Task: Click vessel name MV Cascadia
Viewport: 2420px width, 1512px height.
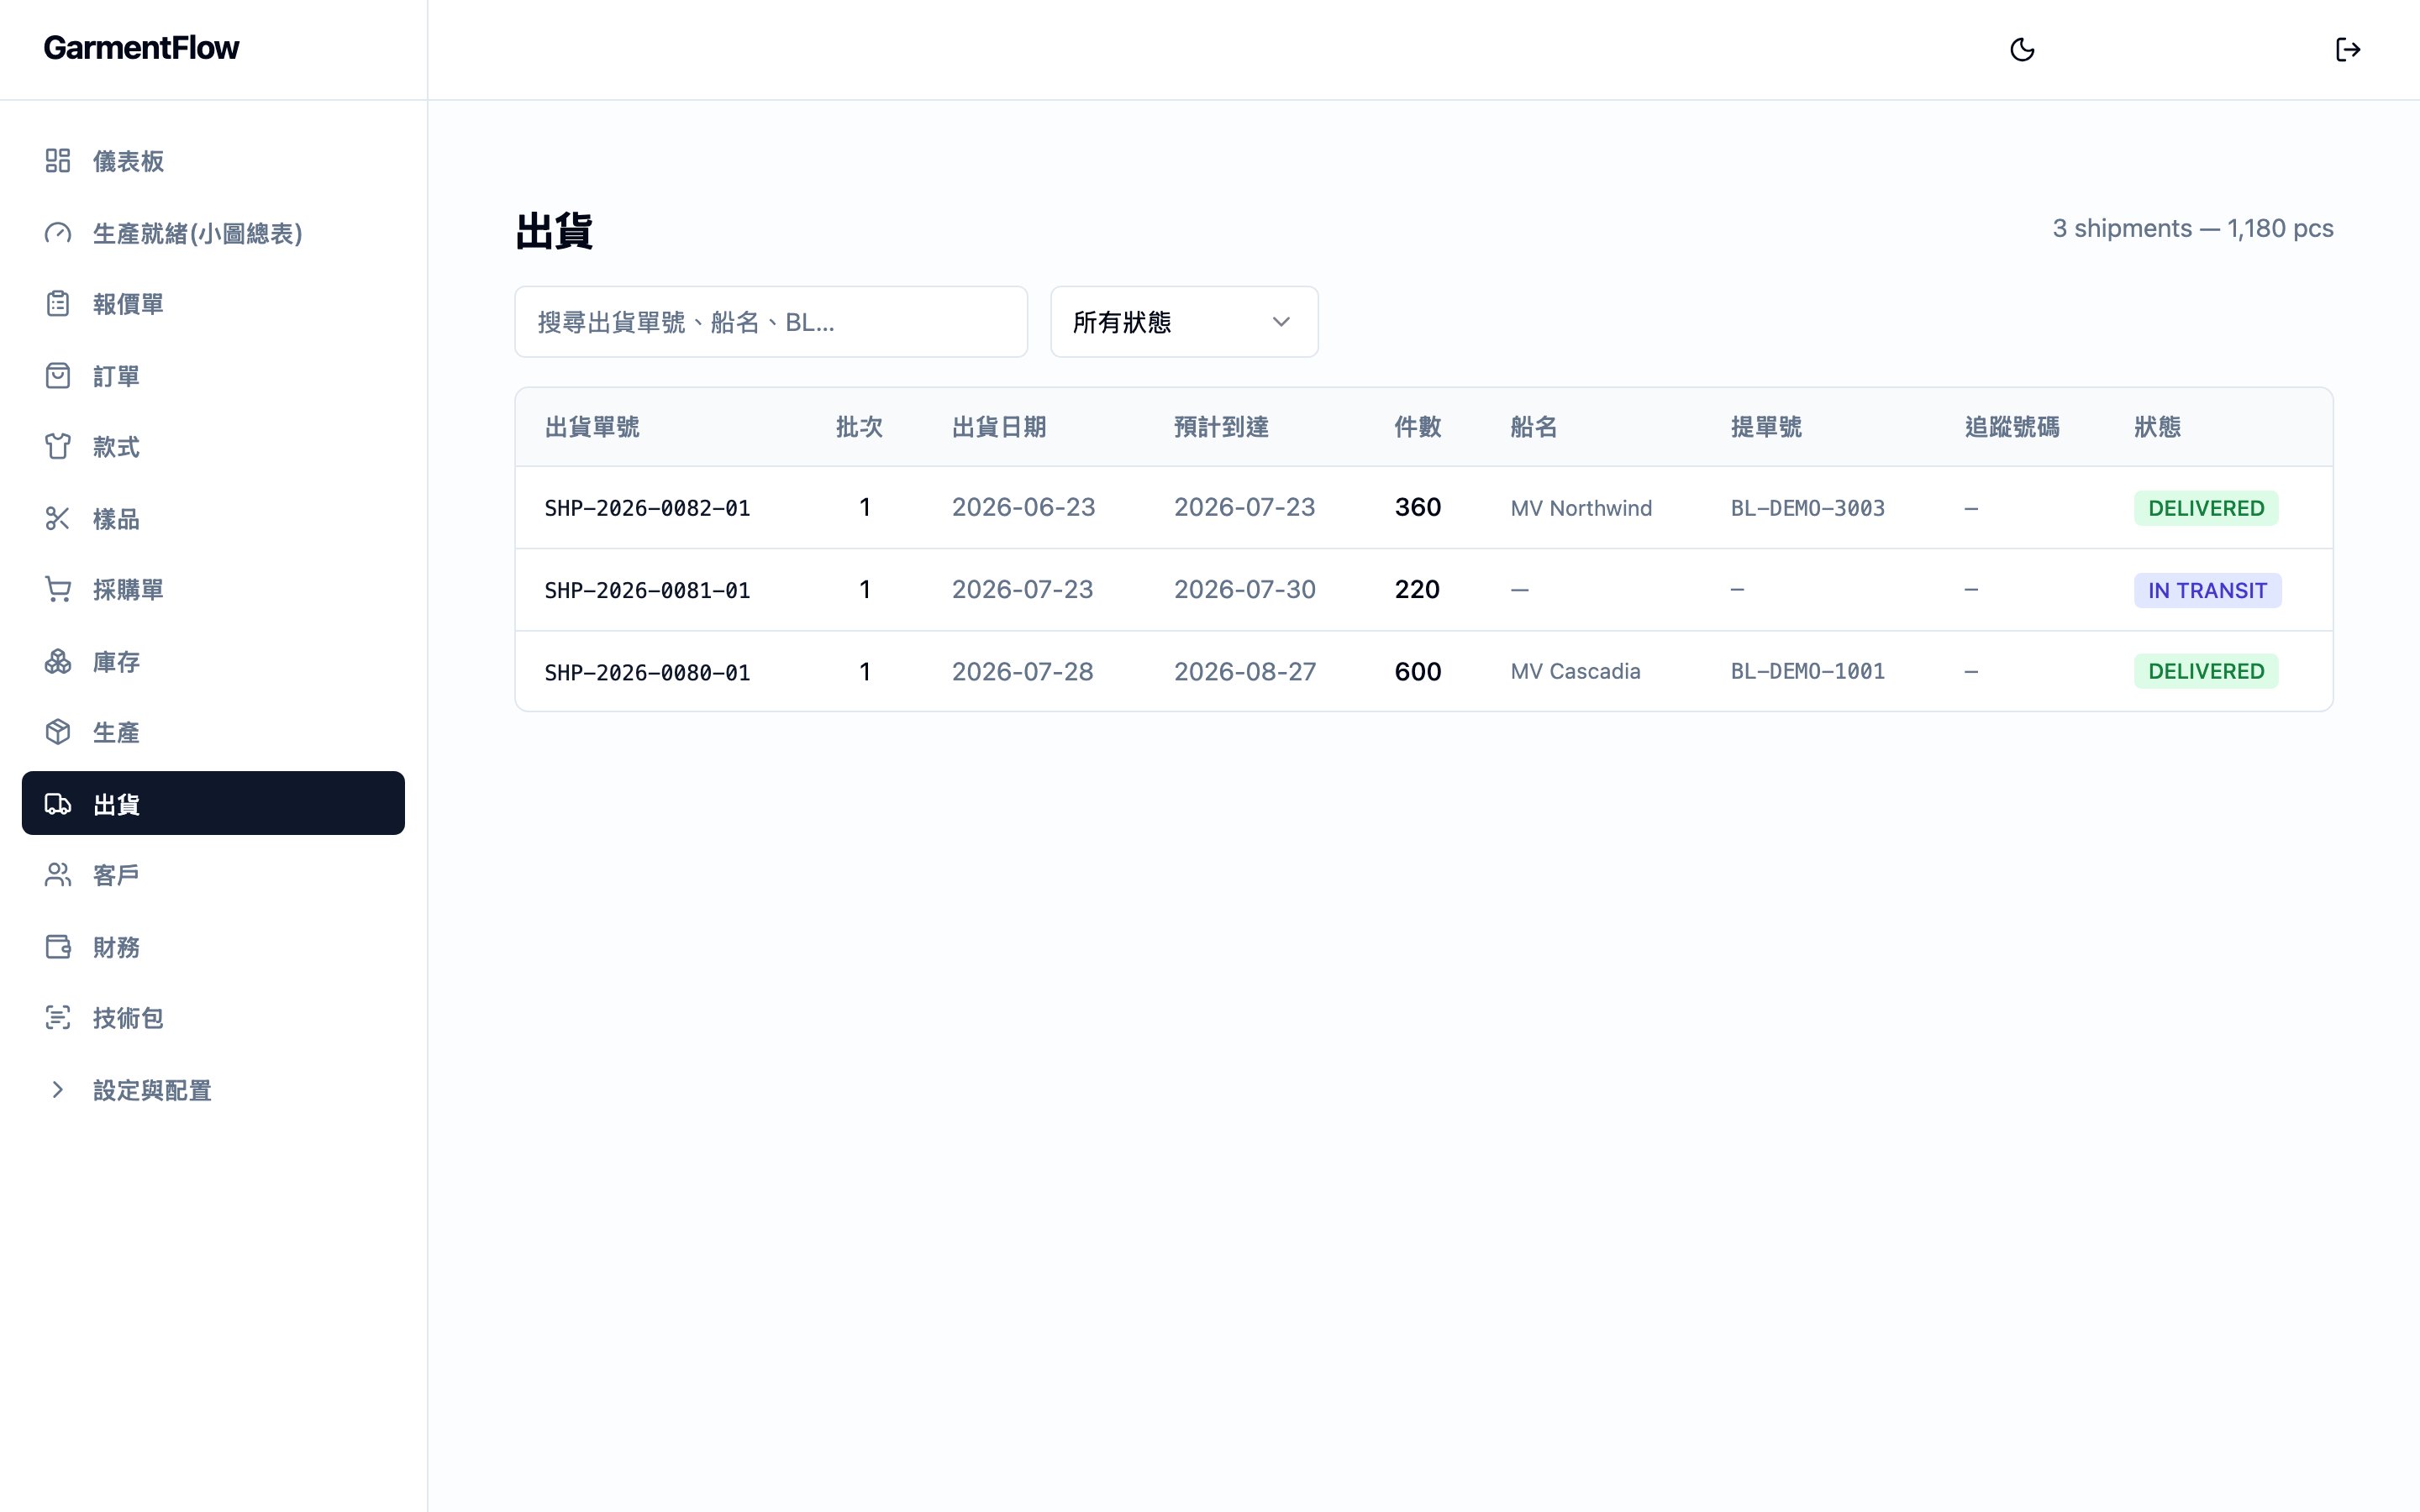Action: pos(1575,671)
